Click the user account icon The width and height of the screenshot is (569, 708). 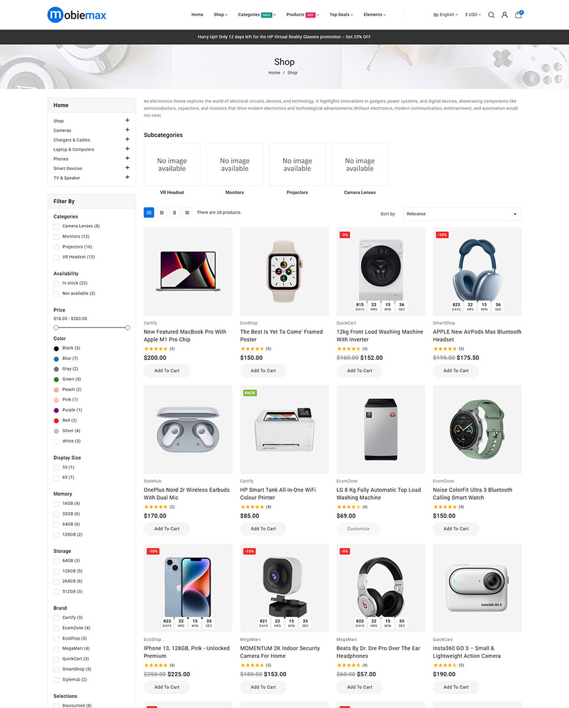(505, 15)
